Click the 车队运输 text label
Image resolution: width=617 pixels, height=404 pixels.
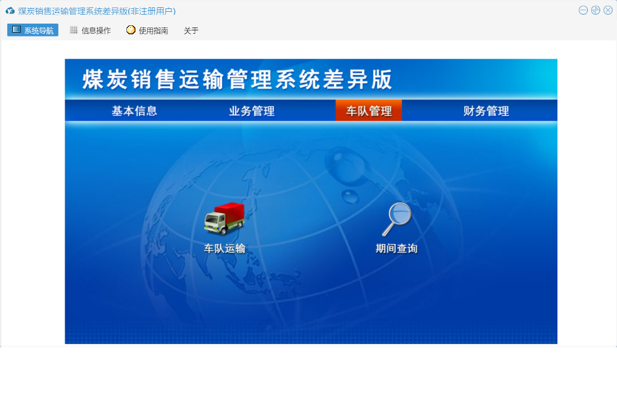(225, 248)
